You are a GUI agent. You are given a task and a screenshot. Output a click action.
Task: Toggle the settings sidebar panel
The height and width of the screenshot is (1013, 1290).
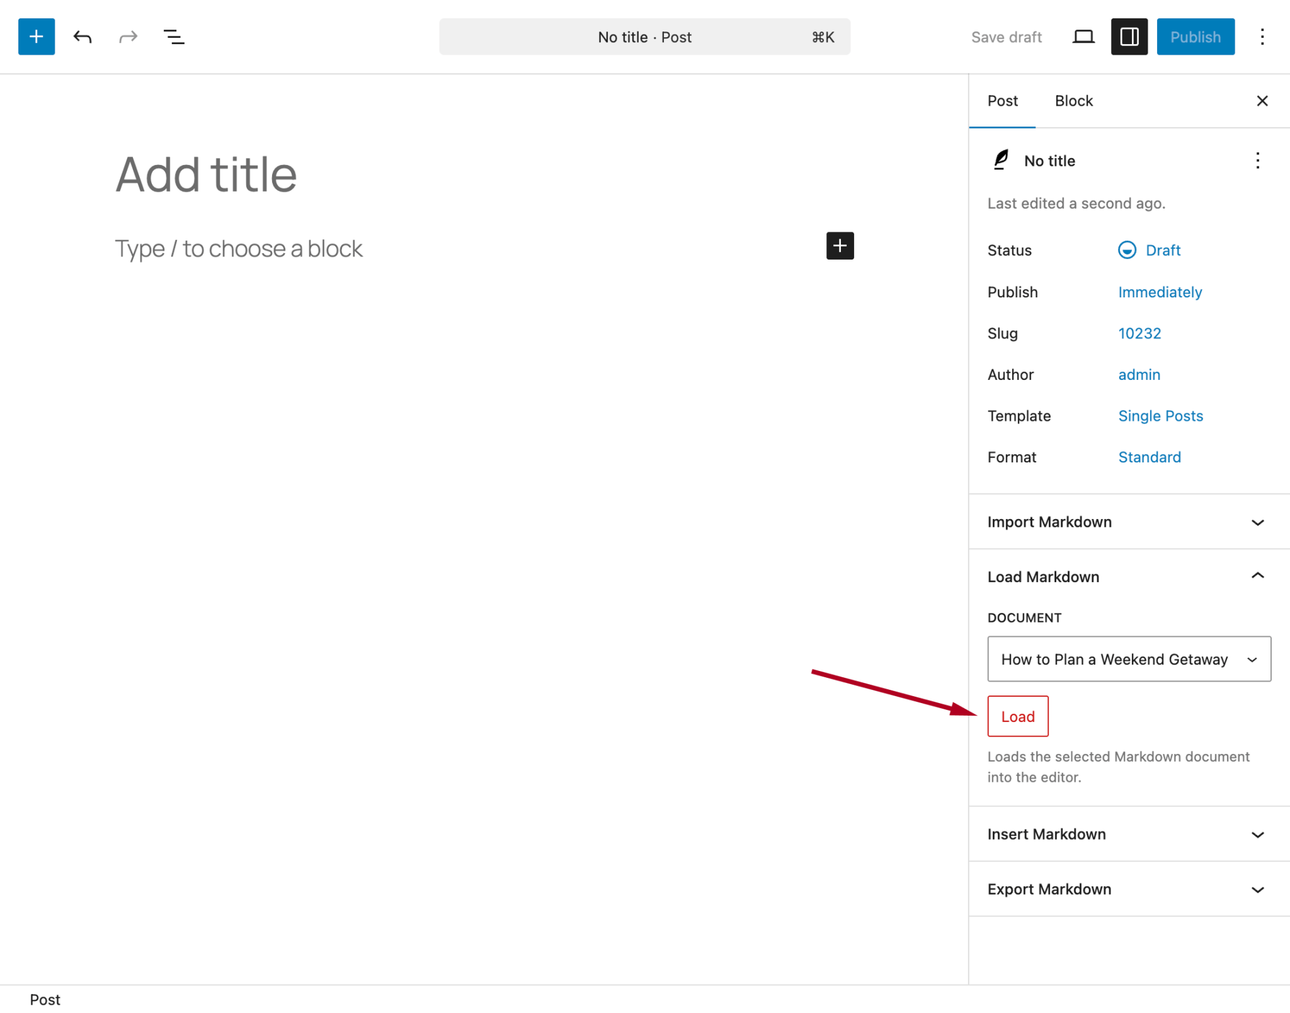1129,37
